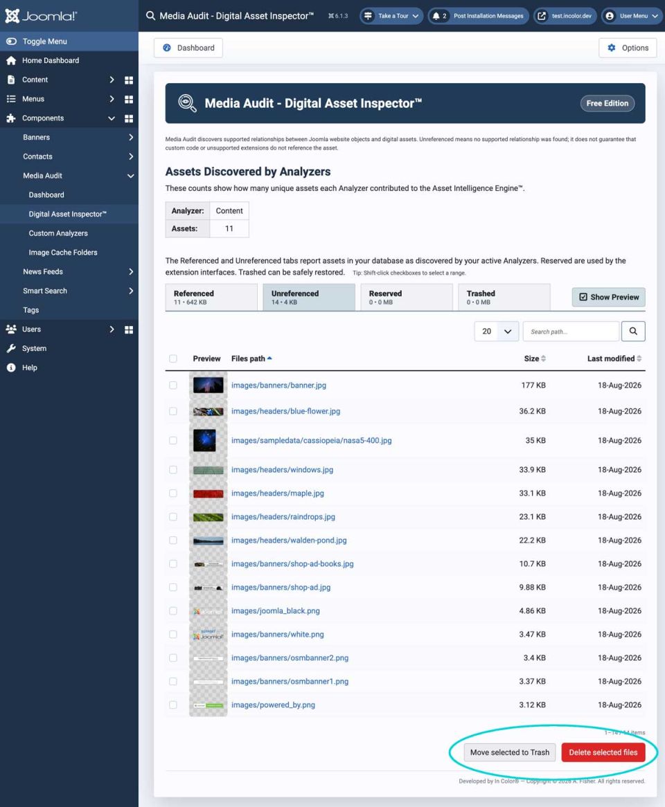
Task: Open Users dashboard grid icon
Action: (x=129, y=329)
